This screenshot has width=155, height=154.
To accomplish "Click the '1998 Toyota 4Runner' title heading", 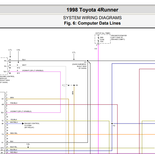I will coord(92,10).
